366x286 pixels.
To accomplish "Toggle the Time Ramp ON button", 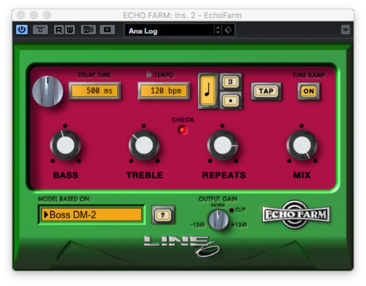I will pos(308,91).
